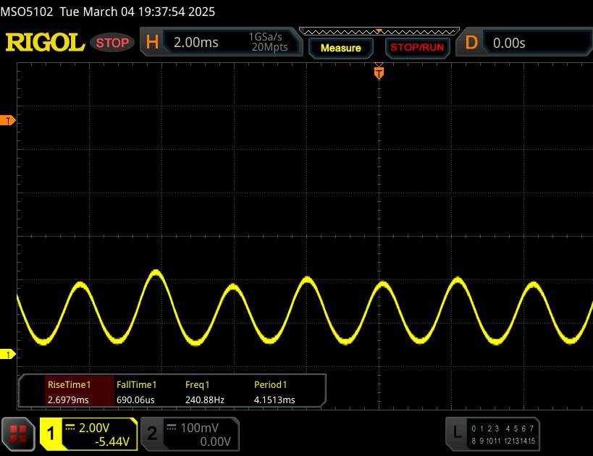Open the delay D 0.00s setting
The image size is (593, 456).
coord(524,43)
